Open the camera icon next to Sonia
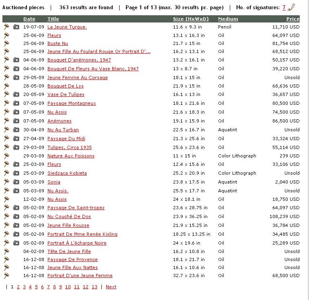Viewport: 309px width, 300px height. click(16, 182)
